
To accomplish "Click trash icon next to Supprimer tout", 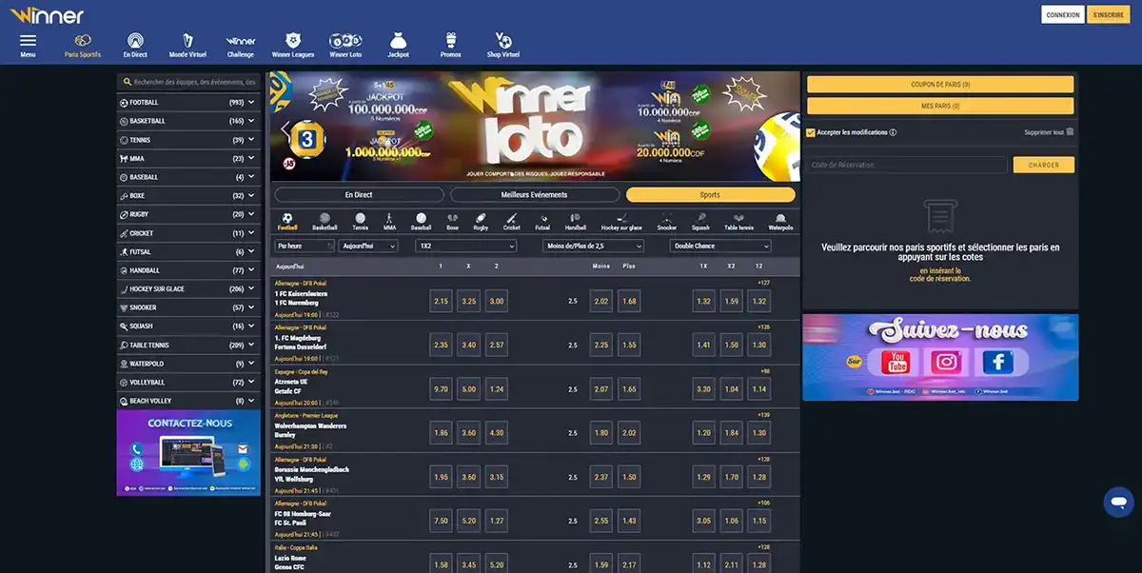I will pos(1070,132).
